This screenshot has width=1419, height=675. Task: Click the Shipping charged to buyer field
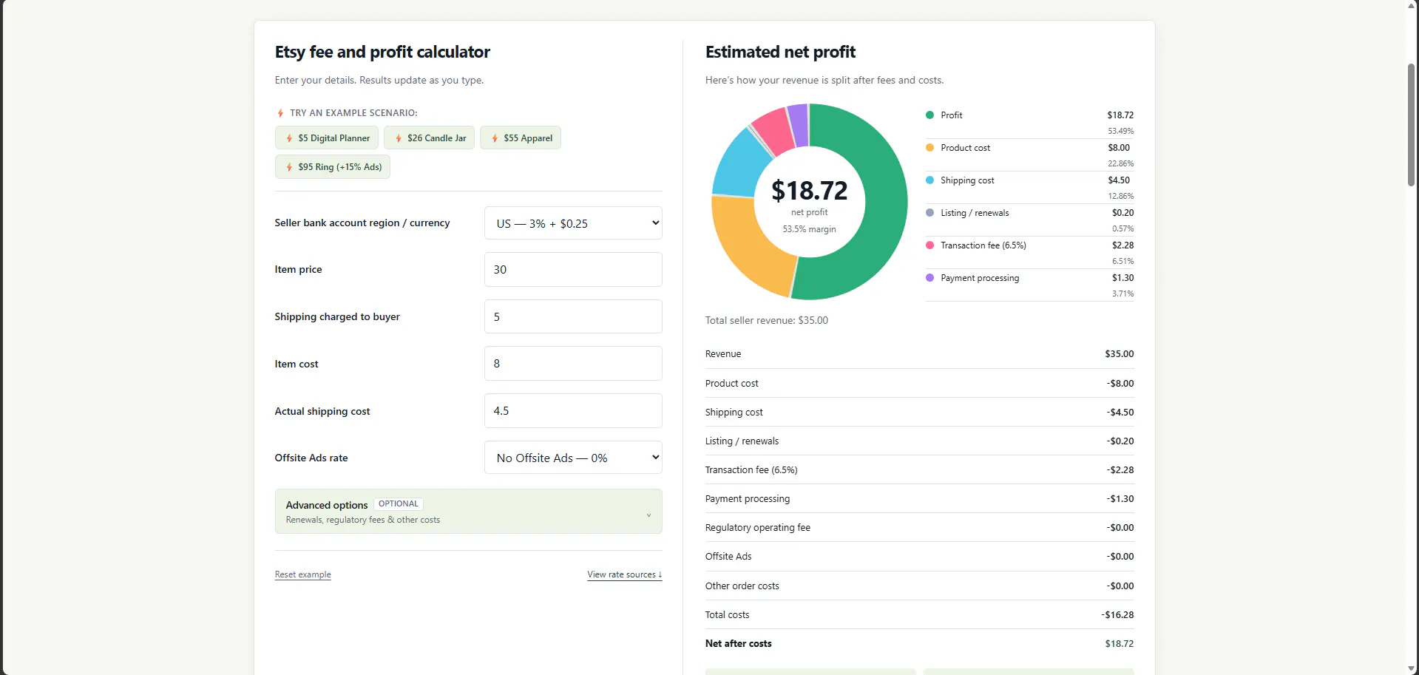573,316
